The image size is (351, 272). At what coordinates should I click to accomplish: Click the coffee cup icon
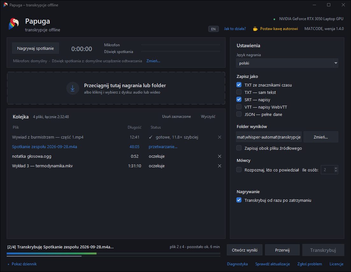[x=255, y=29]
